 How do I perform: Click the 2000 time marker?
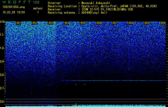coord(162,23)
